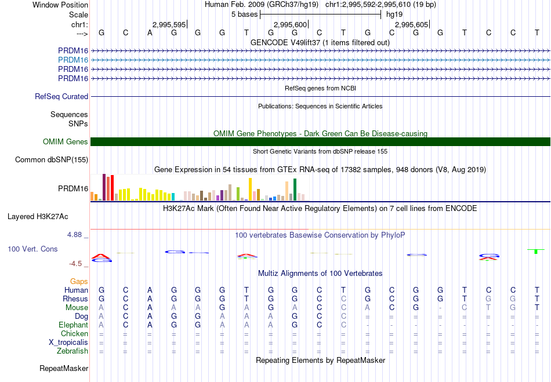Image resolution: width=551 pixels, height=382 pixels.
Task: Click the RepeatMasker track label
Action: [64, 369]
